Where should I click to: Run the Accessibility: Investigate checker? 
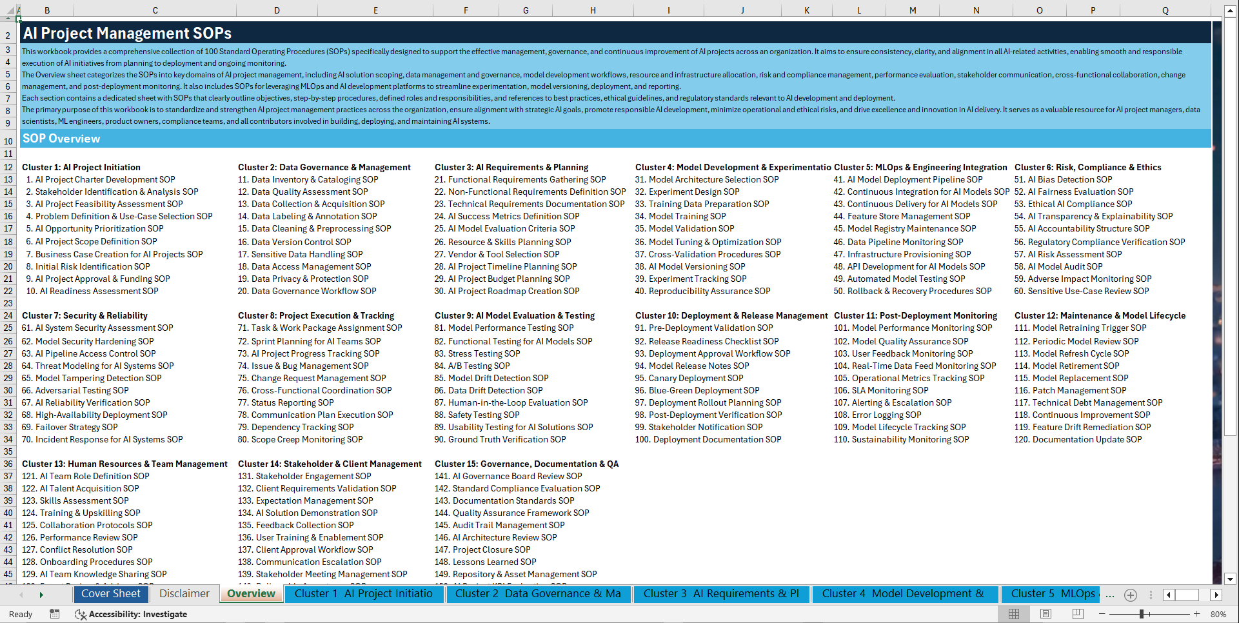pyautogui.click(x=132, y=614)
